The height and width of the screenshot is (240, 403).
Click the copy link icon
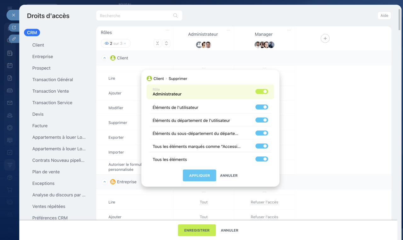coord(14,39)
